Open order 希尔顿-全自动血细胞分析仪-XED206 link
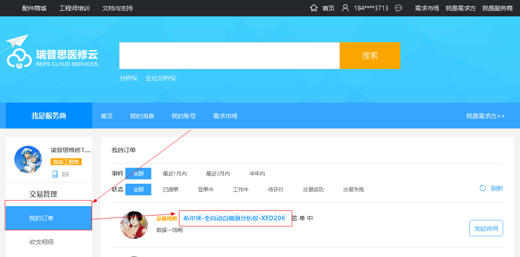Viewport: 520px width, 257px height. [234, 218]
